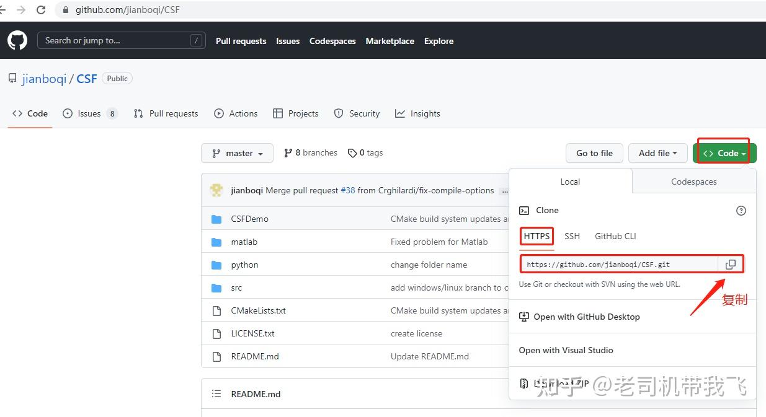Open with GitHub Desktop link
766x417 pixels.
(x=586, y=317)
